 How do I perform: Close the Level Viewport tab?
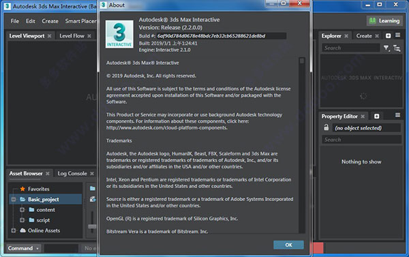pos(50,36)
